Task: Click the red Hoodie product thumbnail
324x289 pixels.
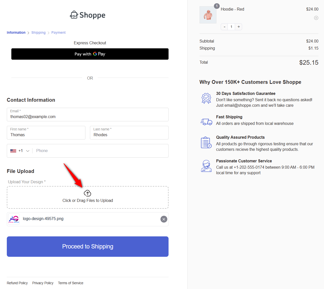Action: 208,15
